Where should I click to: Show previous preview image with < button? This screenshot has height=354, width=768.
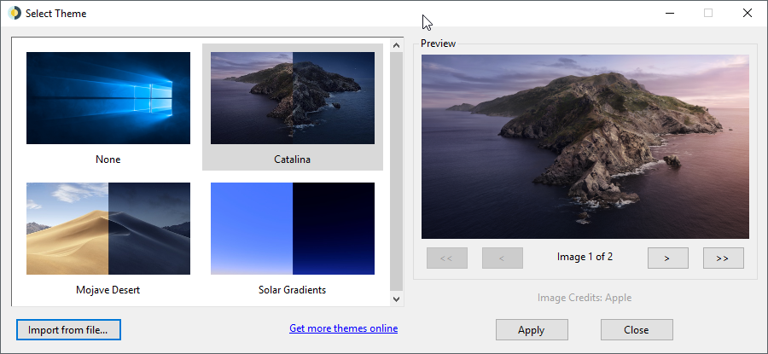[502, 258]
